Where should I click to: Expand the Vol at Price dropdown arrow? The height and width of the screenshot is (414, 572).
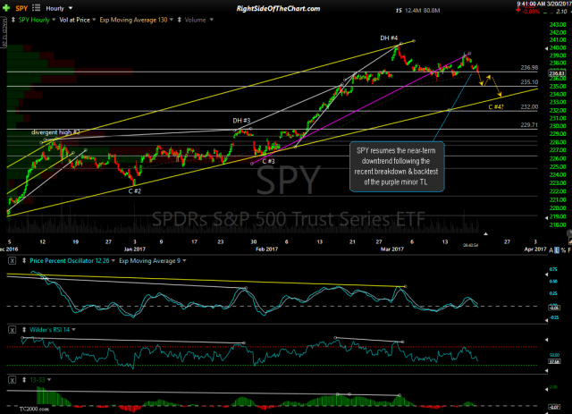coord(94,20)
